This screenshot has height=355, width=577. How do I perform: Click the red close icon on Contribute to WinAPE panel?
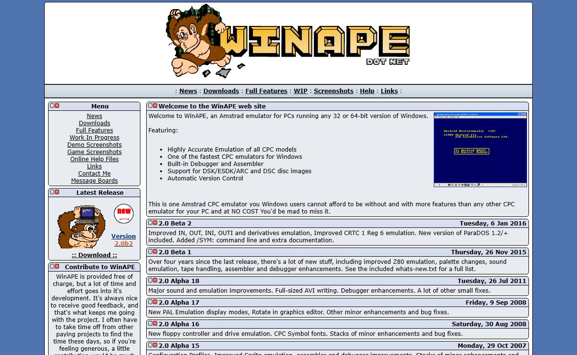[x=57, y=266]
